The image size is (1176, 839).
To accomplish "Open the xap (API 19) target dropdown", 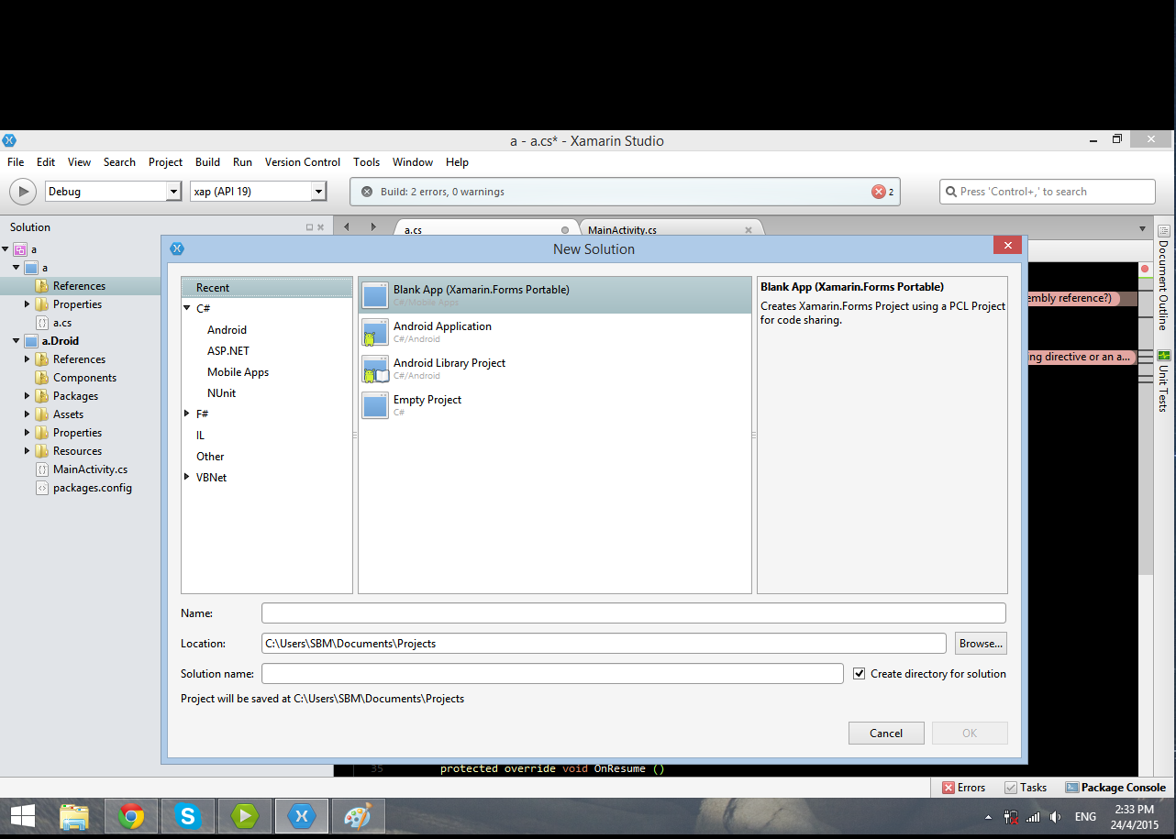I will coord(318,192).
